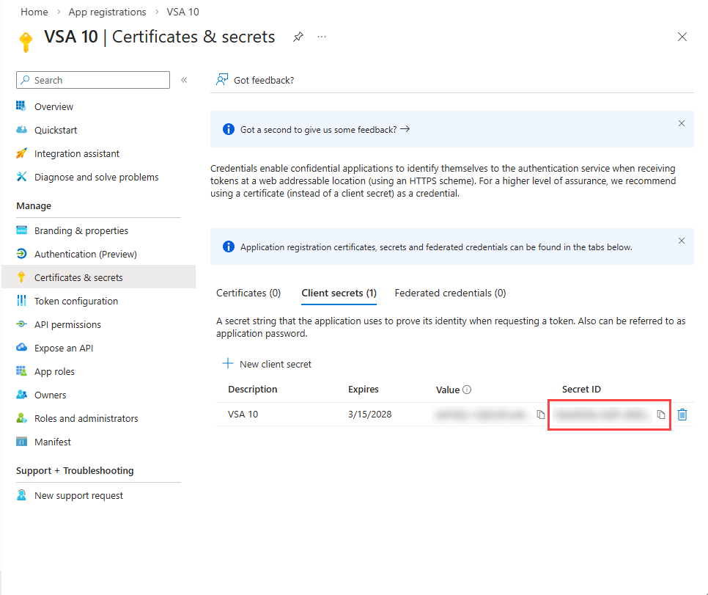Open the Overview page
Viewport: 708px width, 595px height.
54,106
